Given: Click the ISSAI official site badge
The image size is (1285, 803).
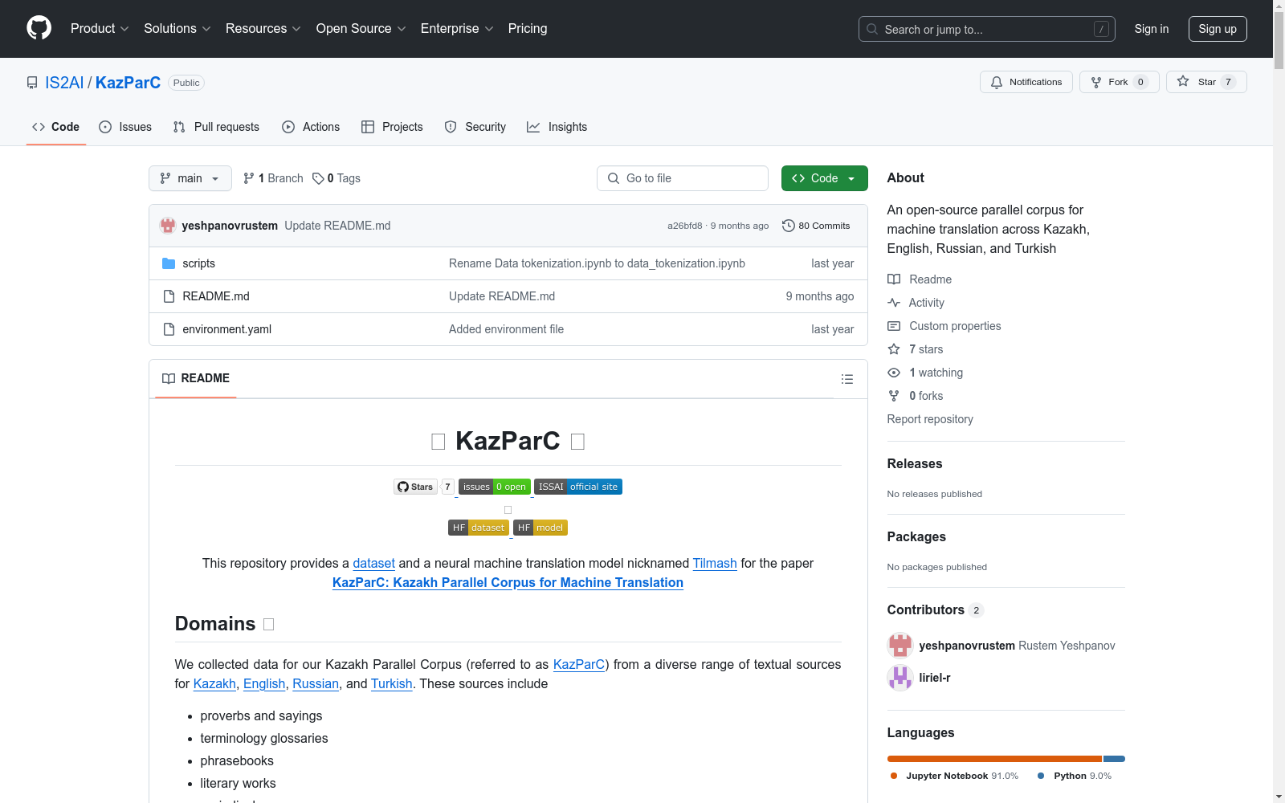Looking at the screenshot, I should [578, 487].
